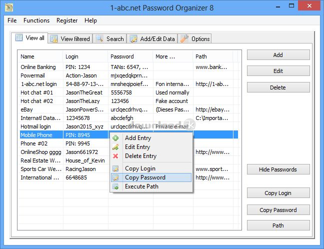Screen dimensions: 324x249
Task: Click the Copy Login clipboard icon in context menu
Action: [115, 168]
